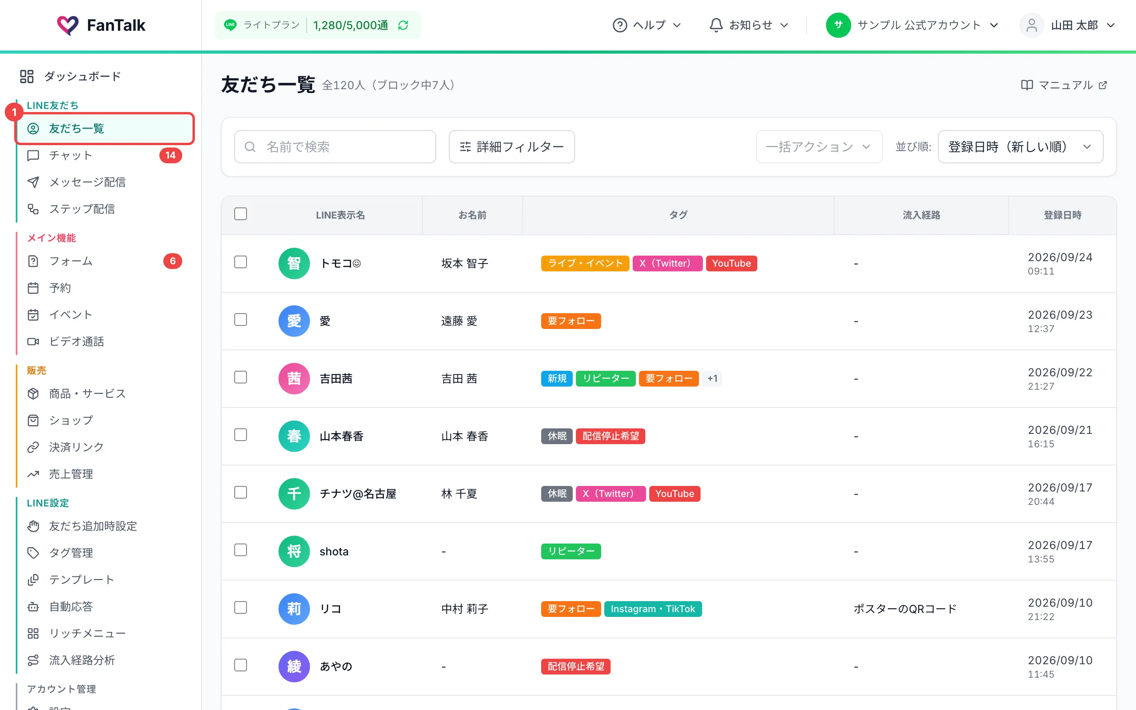Open the 一括アクション dropdown
Screen dimensions: 1136x710
tap(819, 147)
